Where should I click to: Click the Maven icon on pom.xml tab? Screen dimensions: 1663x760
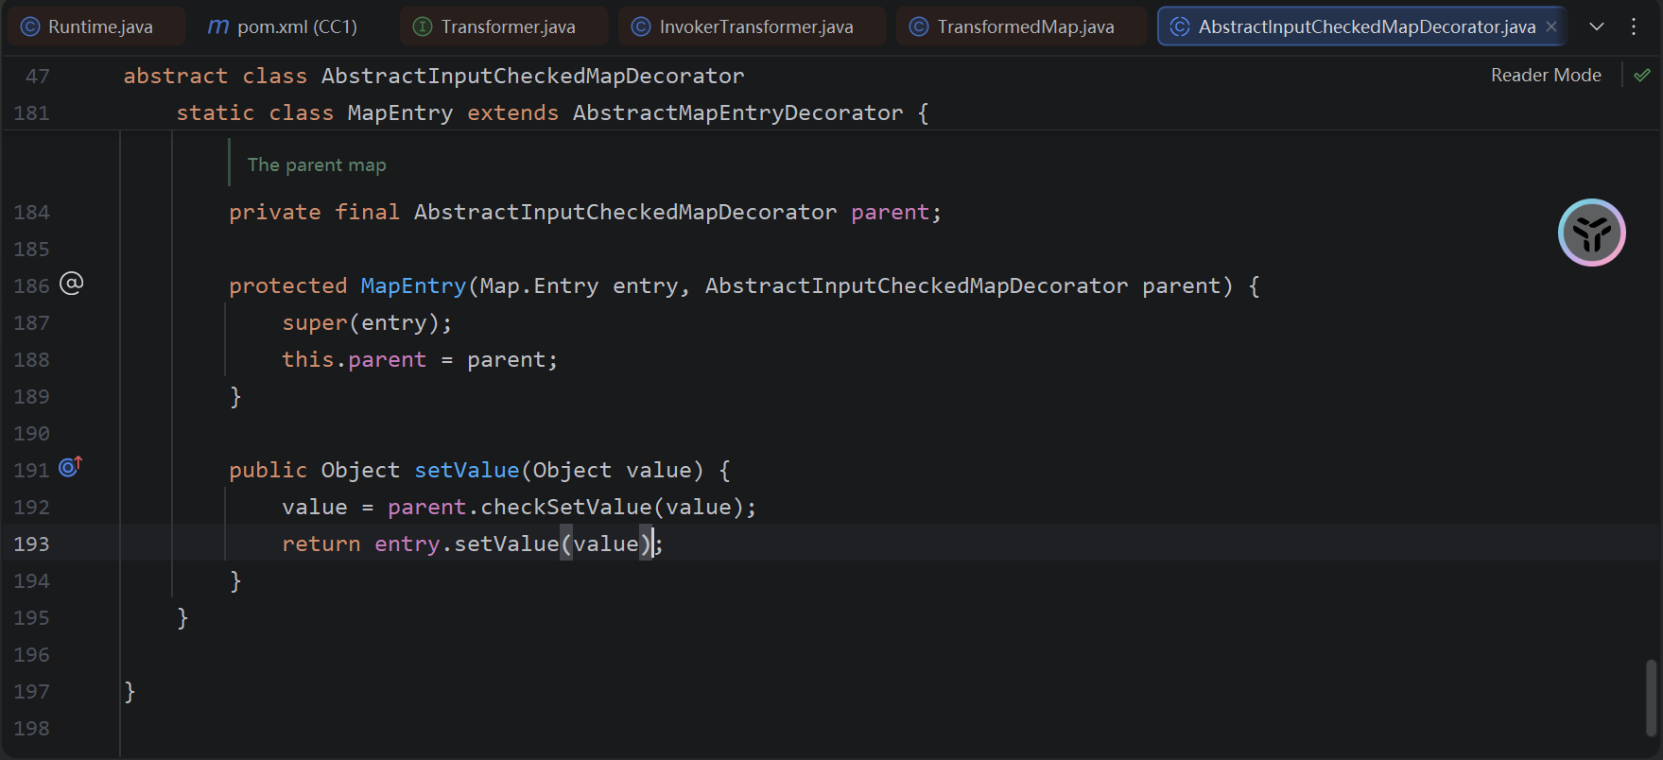point(218,26)
